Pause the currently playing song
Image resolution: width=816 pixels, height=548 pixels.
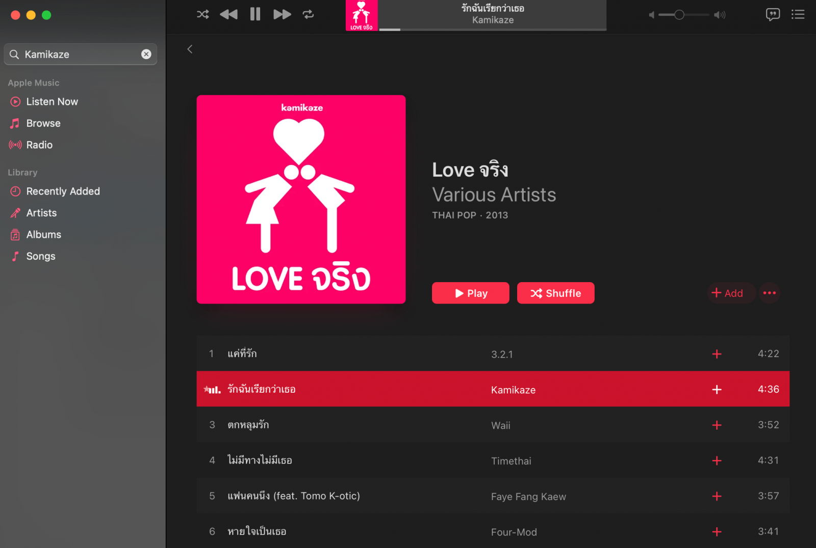click(255, 14)
